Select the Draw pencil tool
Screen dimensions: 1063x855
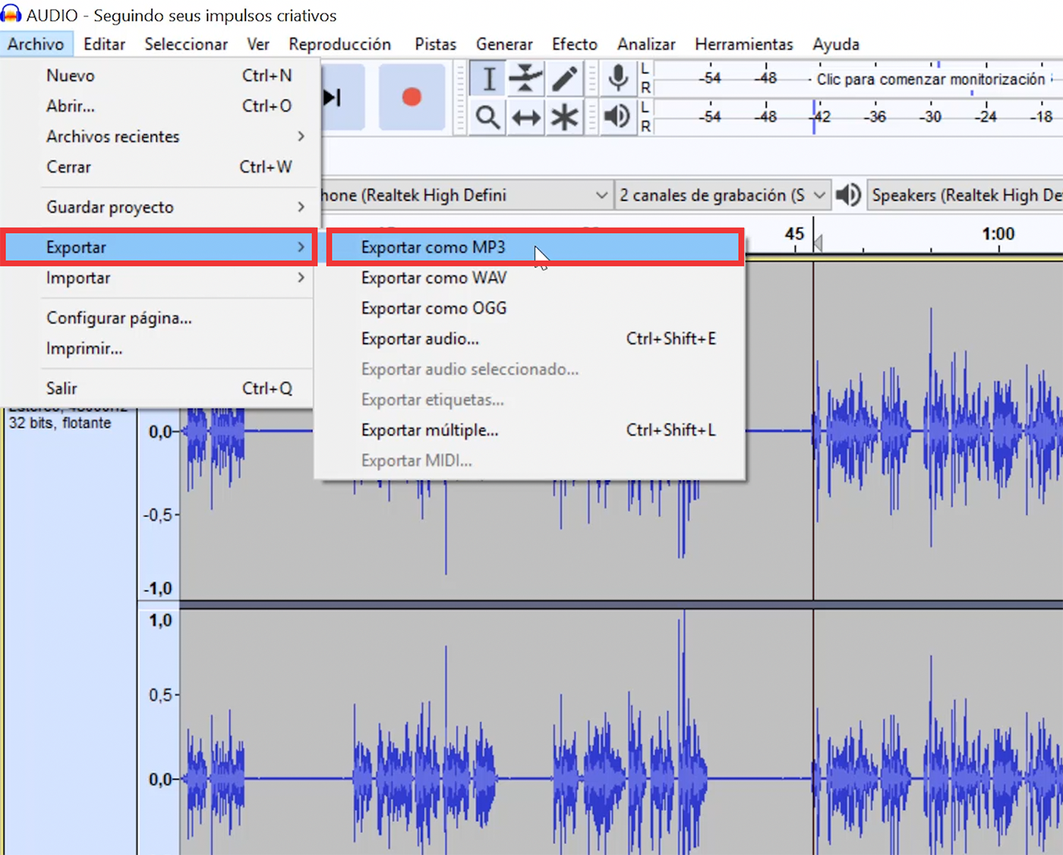(x=564, y=79)
